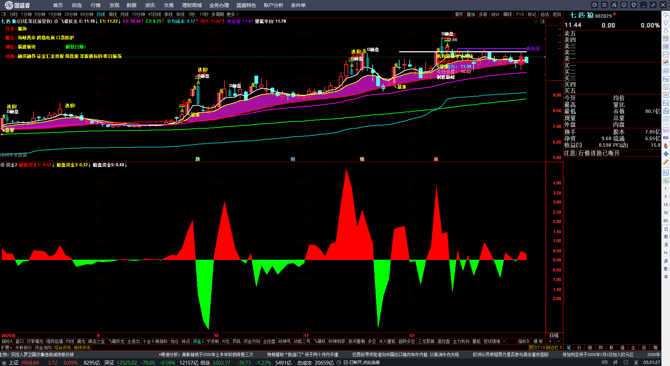Open the 板块资讯 panel link
This screenshot has height=366, width=670.
(82, 348)
